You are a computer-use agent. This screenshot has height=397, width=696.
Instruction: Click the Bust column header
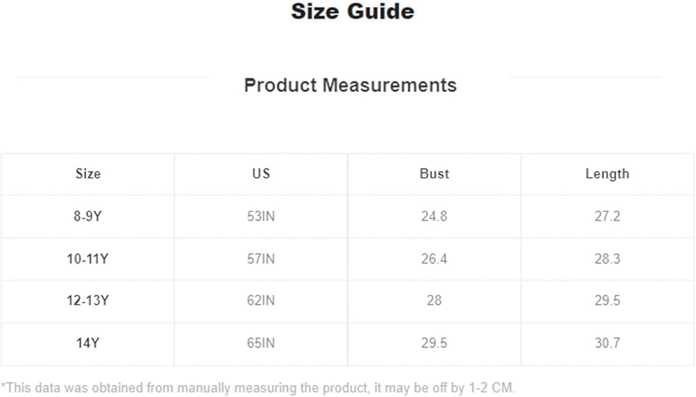tap(434, 174)
